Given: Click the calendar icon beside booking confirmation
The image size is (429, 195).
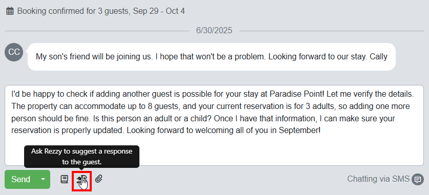Looking at the screenshot, I should (x=10, y=11).
